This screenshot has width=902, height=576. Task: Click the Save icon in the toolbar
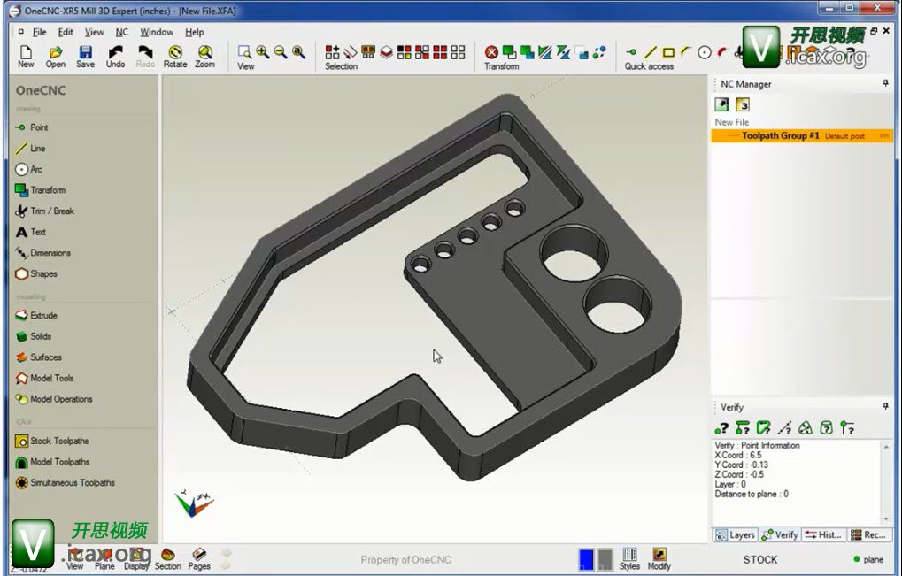[85, 57]
